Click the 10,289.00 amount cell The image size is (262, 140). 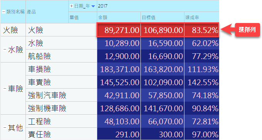119,43
